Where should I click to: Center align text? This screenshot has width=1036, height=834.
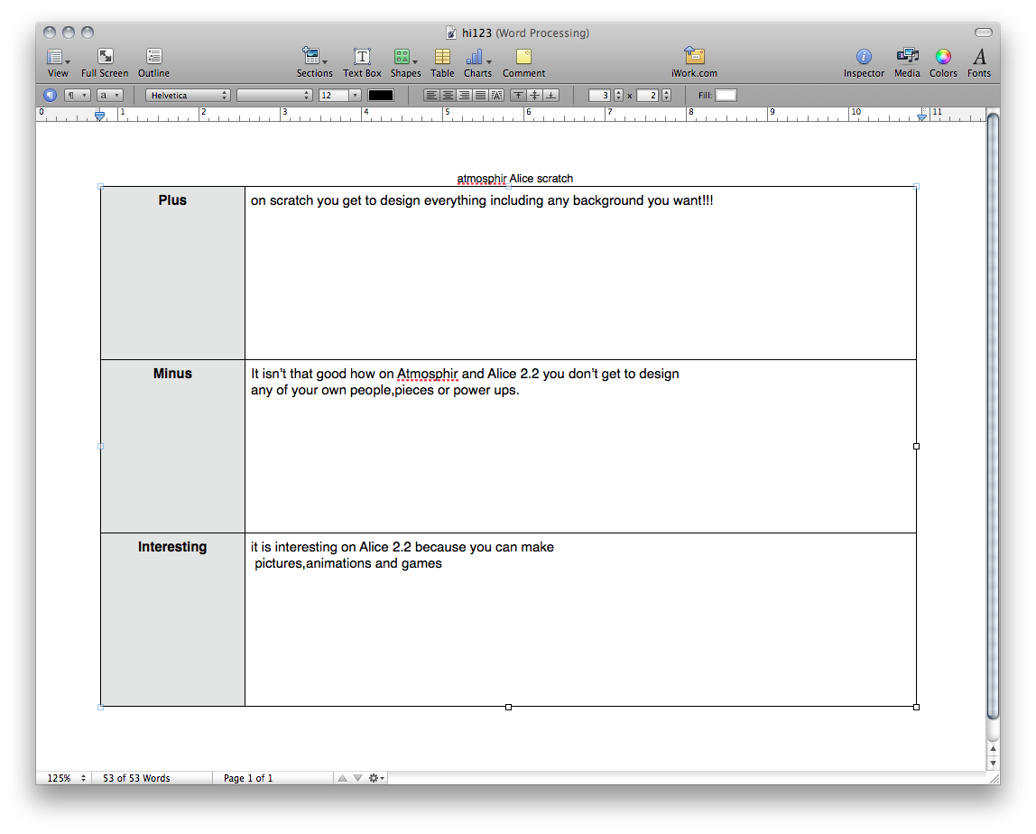pyautogui.click(x=448, y=95)
